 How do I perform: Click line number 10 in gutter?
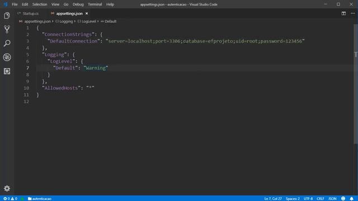coord(26,88)
